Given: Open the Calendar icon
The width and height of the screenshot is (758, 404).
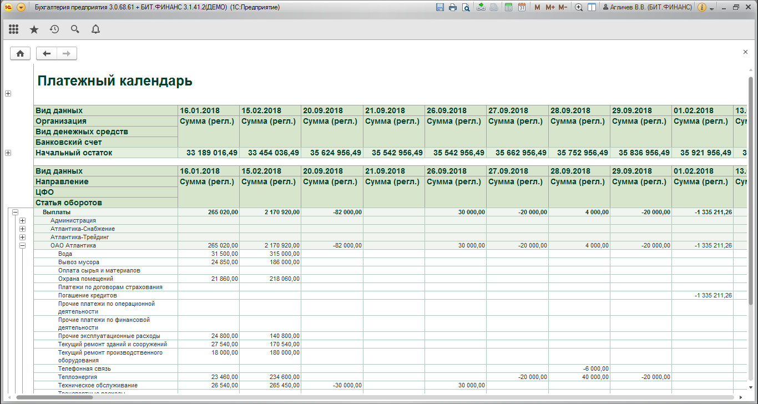Looking at the screenshot, I should pos(522,7).
